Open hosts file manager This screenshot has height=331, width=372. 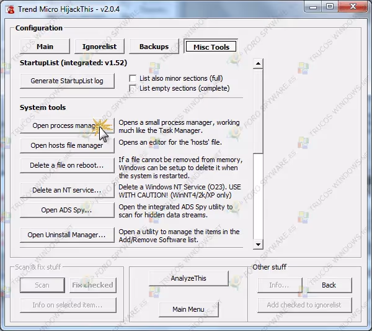pos(67,145)
